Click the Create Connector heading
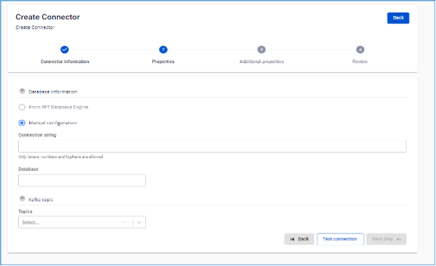Image resolution: width=436 pixels, height=266 pixels. (x=47, y=17)
